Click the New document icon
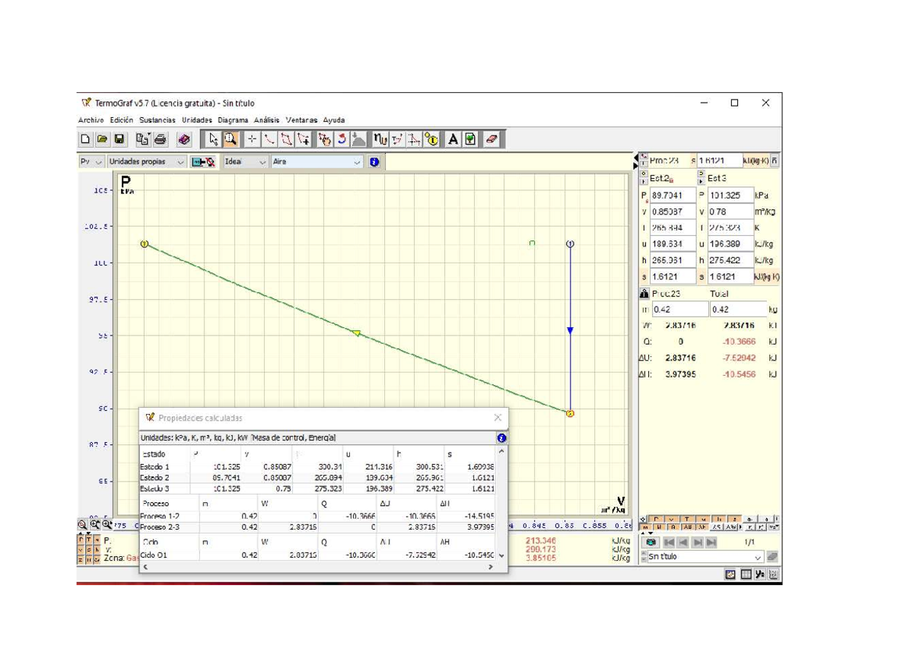The width and height of the screenshot is (913, 646). pyautogui.click(x=86, y=139)
